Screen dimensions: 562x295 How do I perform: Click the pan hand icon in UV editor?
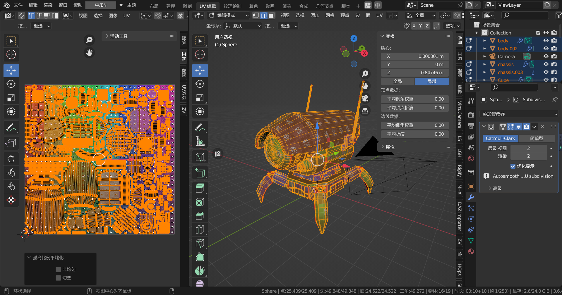(89, 53)
